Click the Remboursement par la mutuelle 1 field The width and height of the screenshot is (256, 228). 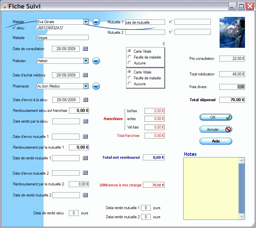[79, 147]
